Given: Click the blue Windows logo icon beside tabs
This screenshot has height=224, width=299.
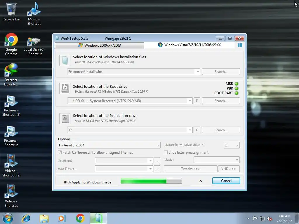Looking at the screenshot, I should [240, 45].
